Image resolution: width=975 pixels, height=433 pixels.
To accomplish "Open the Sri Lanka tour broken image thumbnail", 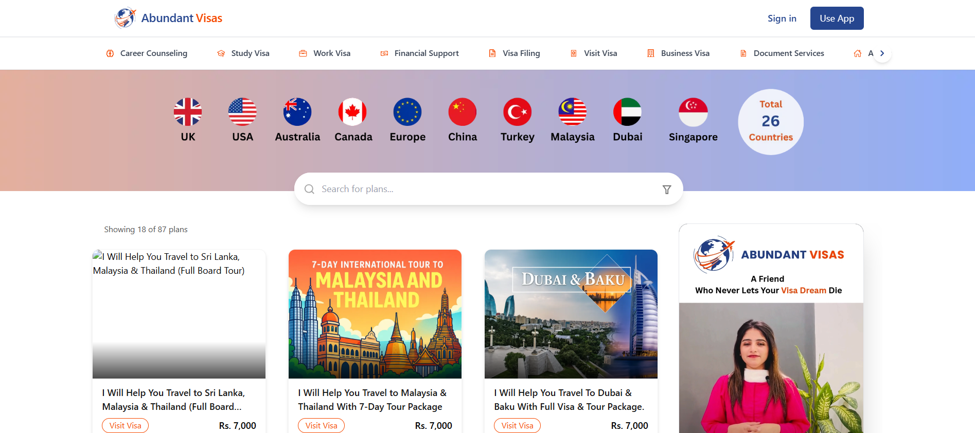I will pyautogui.click(x=179, y=314).
